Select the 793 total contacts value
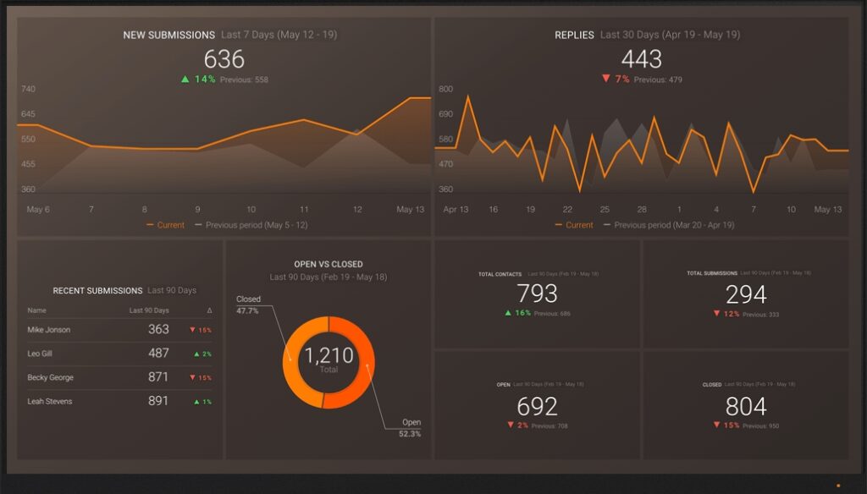 point(537,294)
